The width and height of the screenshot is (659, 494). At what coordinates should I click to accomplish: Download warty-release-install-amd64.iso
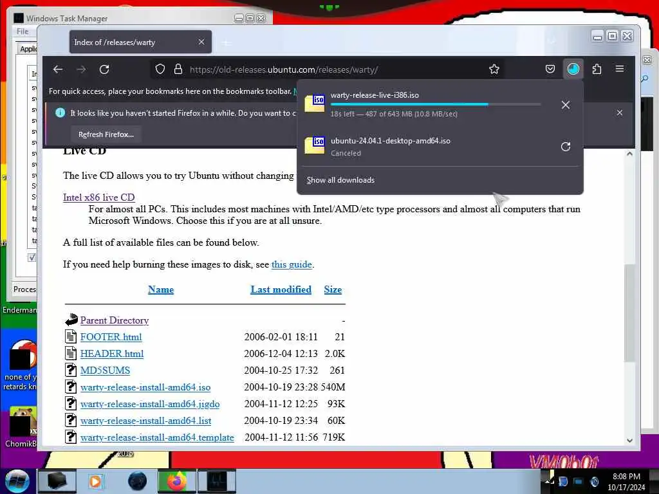(x=145, y=387)
